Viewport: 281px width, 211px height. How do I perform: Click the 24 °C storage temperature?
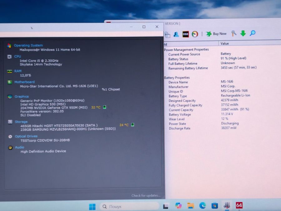click(124, 125)
